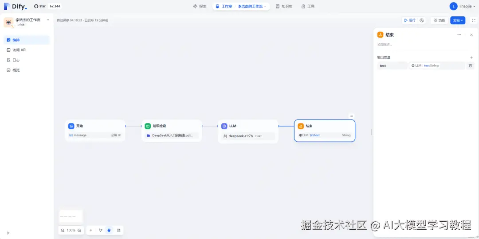Open the checklist icon beside Publish
This screenshot has width=479, height=239.
coord(474,20)
